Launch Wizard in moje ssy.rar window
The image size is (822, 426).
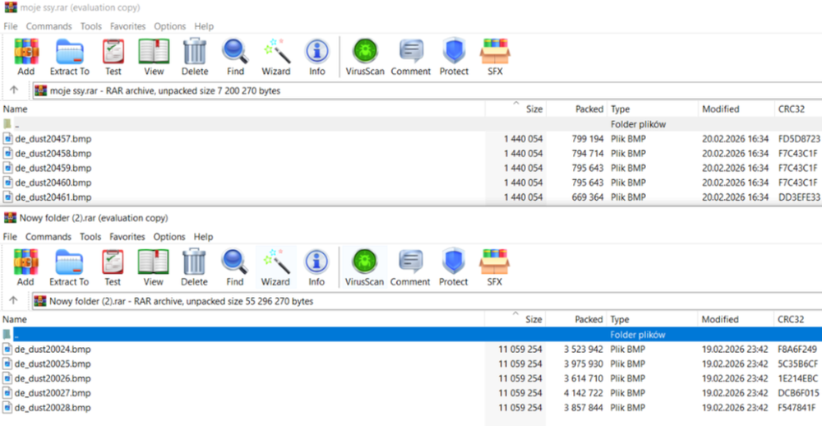[x=275, y=56]
